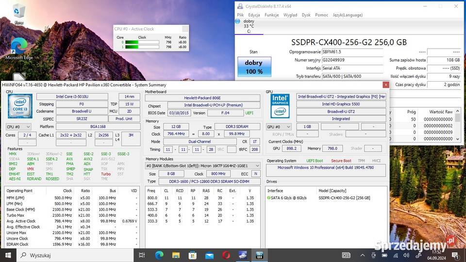Click the DDR3 SDRAM memory type field
Screen dimensions: 466x262
click(x=237, y=126)
